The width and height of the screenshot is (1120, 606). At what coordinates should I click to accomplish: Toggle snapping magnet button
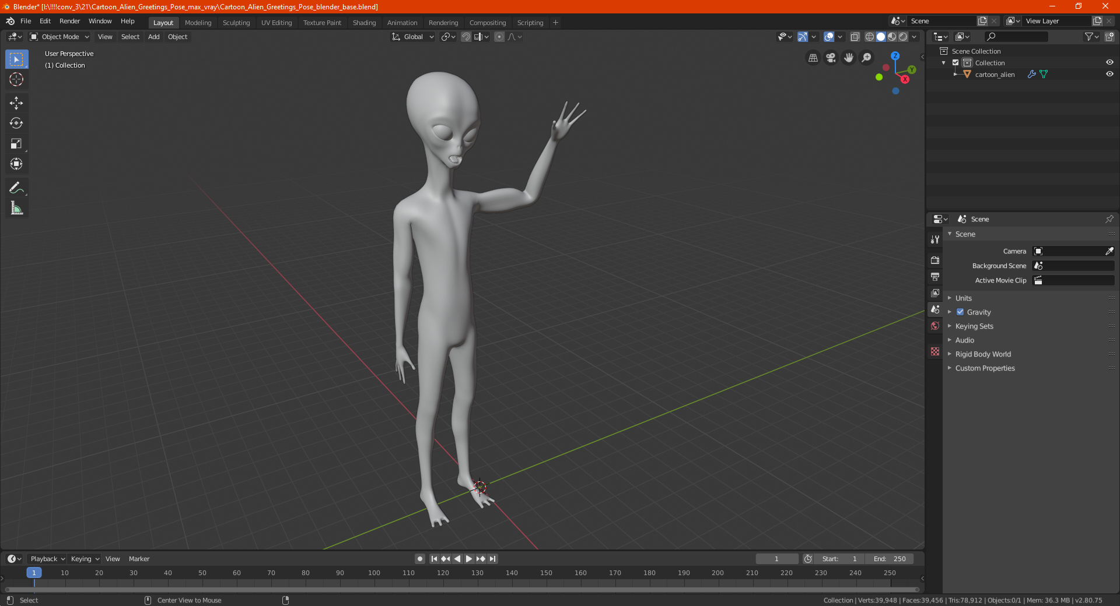click(466, 37)
